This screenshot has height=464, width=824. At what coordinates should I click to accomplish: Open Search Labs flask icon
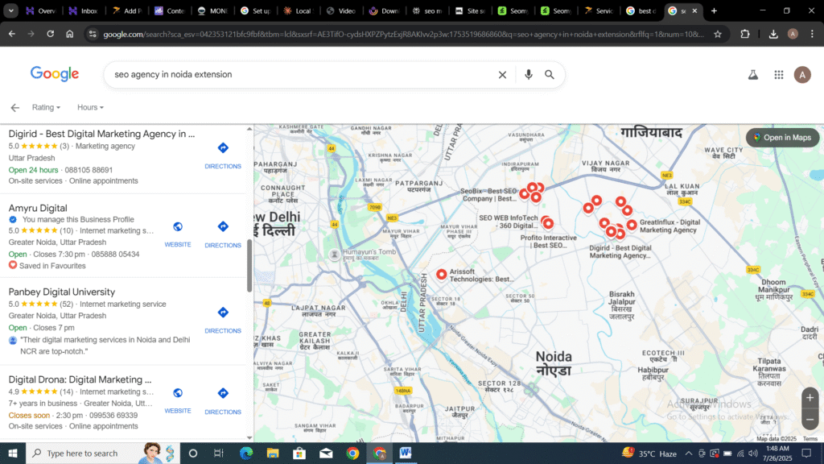point(753,75)
